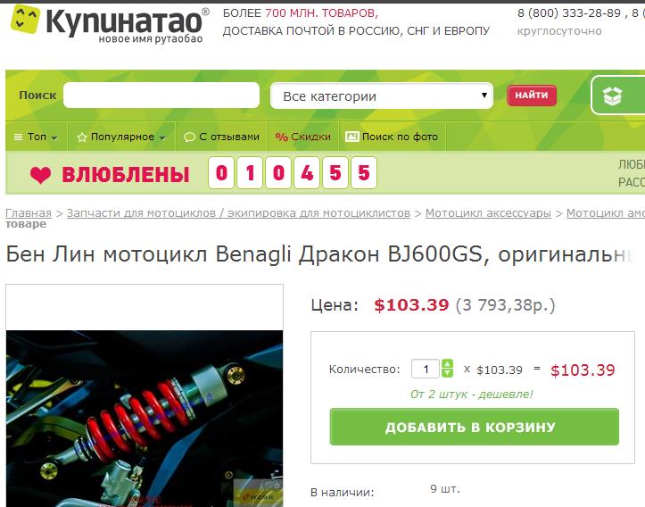The height and width of the screenshot is (507, 645).
Task: Follow the Главная breadcrumb link
Action: click(29, 213)
